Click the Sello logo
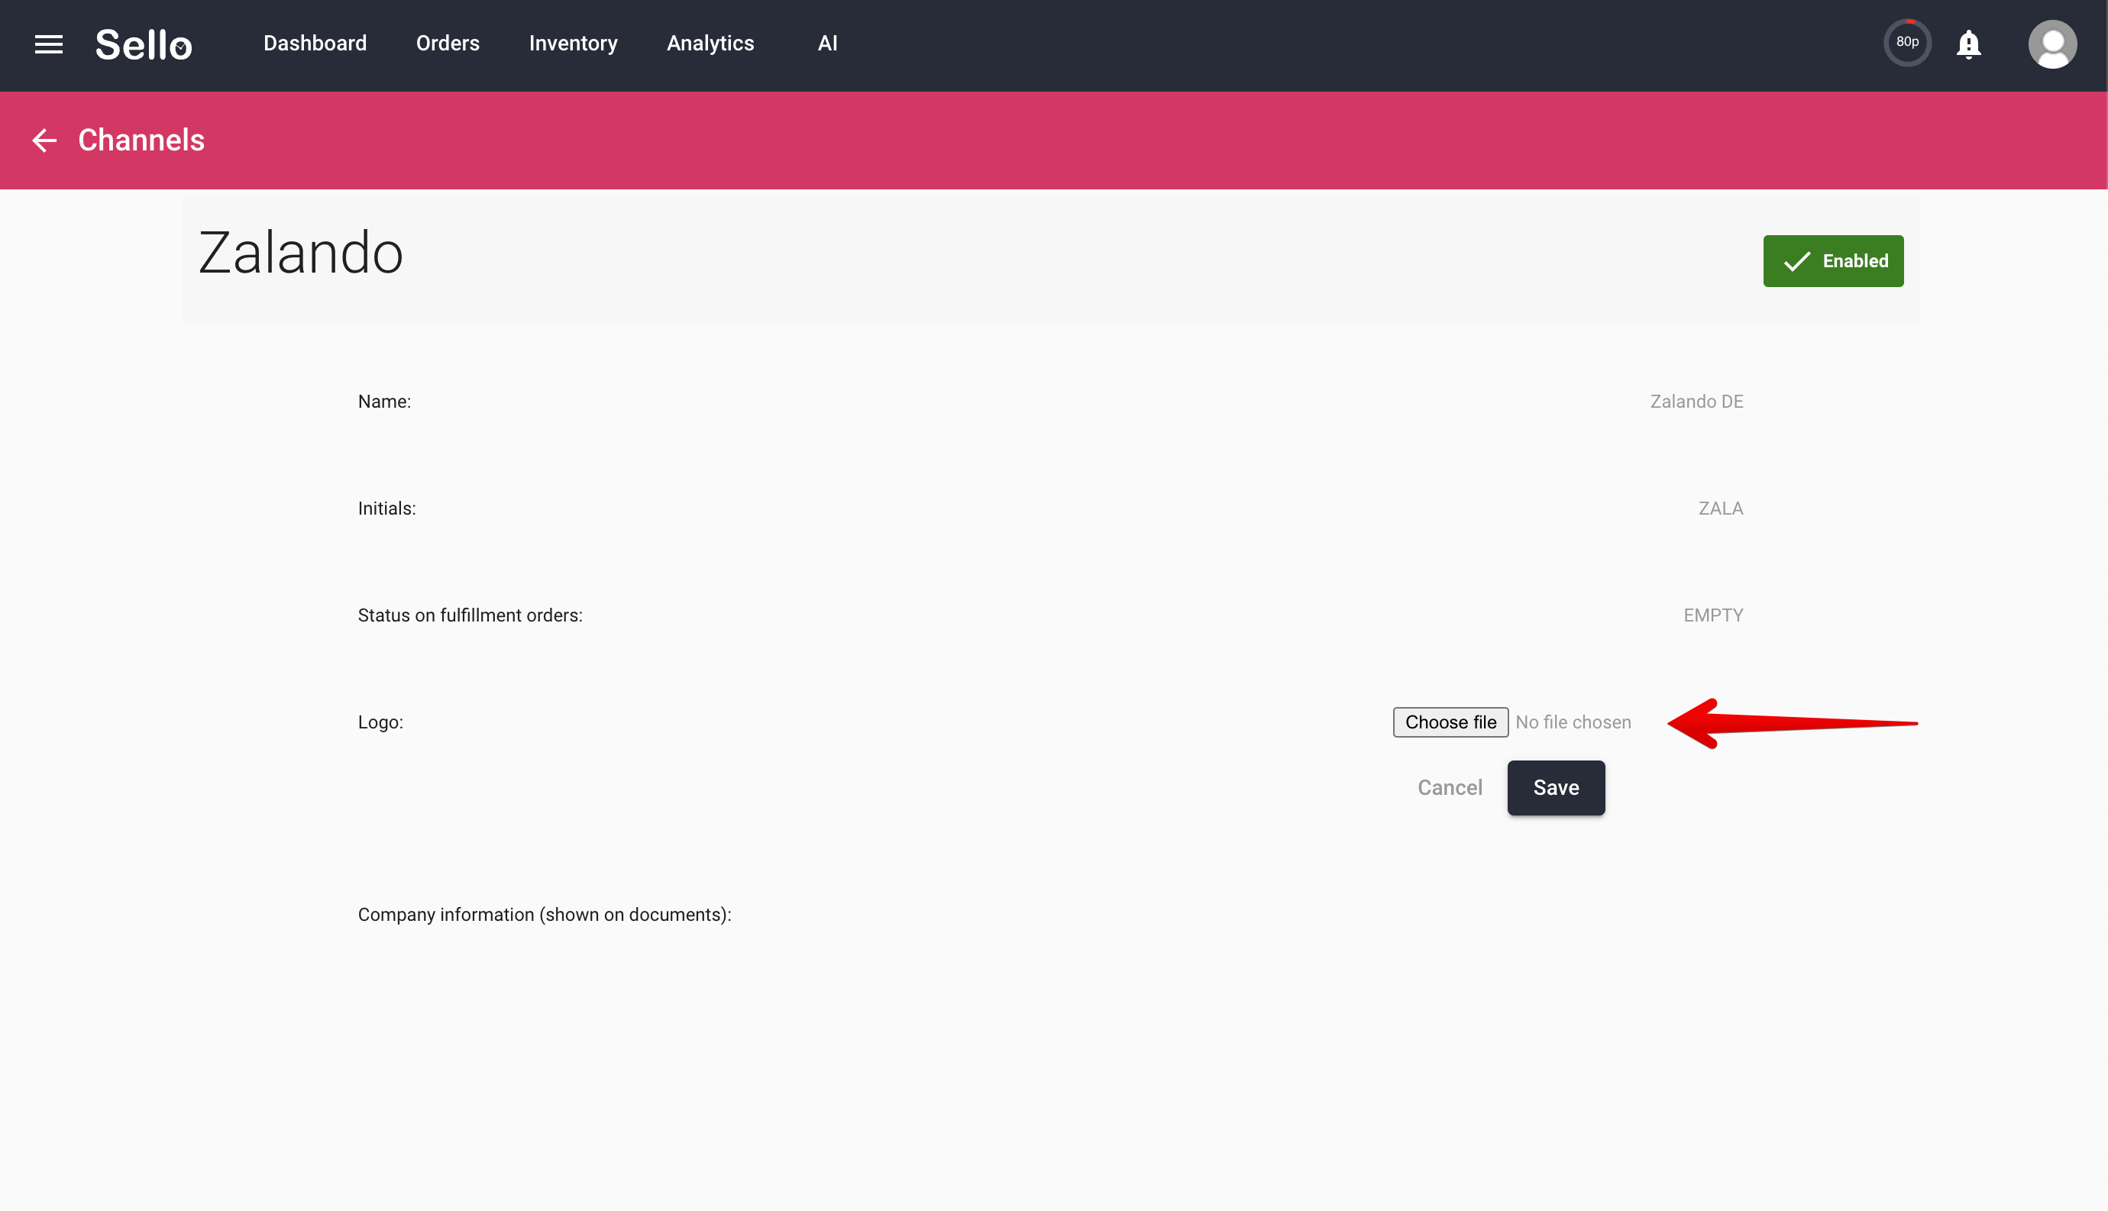 pos(144,44)
